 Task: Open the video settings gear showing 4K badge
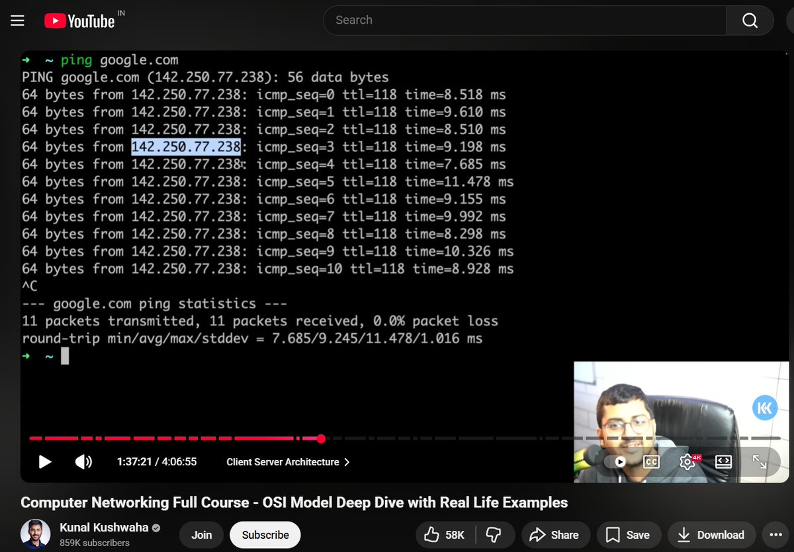(687, 461)
